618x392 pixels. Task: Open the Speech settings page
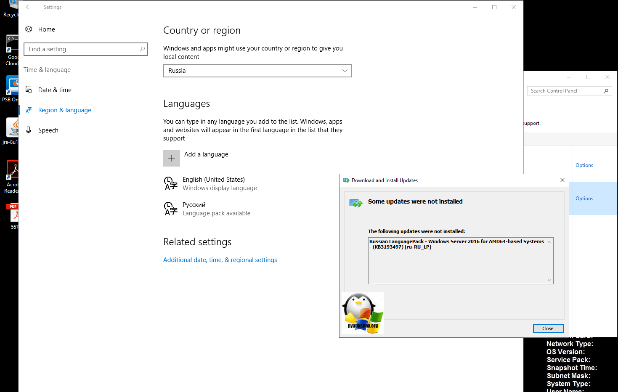[48, 130]
